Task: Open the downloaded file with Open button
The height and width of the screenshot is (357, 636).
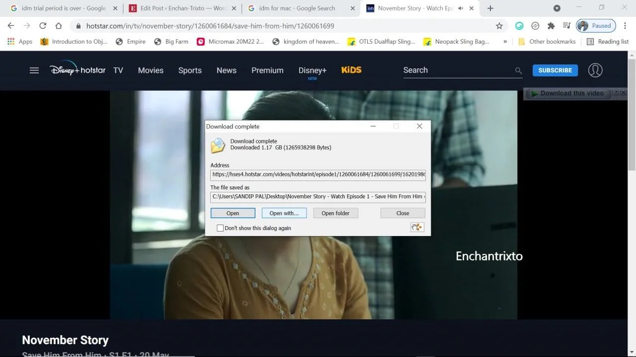Action: coord(233,213)
